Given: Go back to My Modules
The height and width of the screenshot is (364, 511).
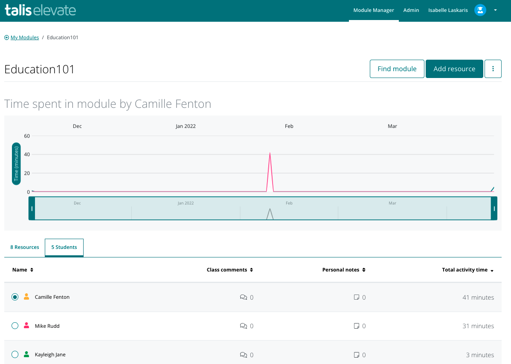Looking at the screenshot, I should 25,38.
